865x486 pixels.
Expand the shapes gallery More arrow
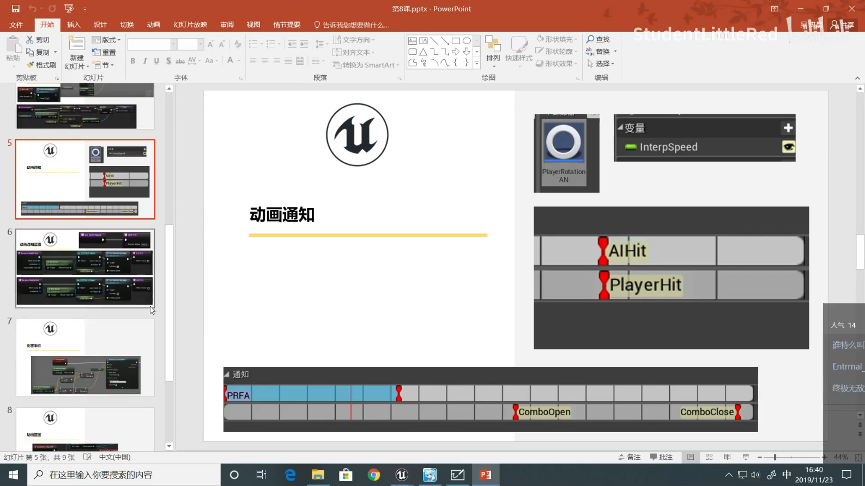[x=477, y=63]
